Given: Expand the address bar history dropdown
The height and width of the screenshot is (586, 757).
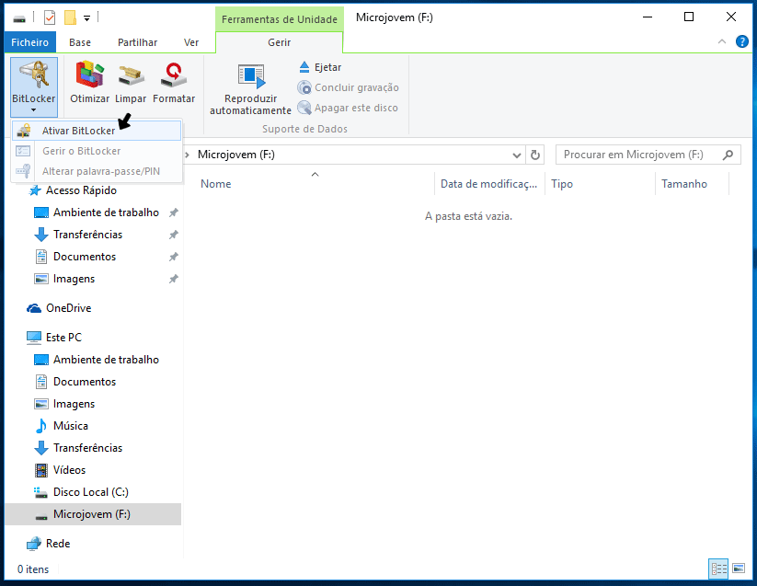Looking at the screenshot, I should 517,155.
